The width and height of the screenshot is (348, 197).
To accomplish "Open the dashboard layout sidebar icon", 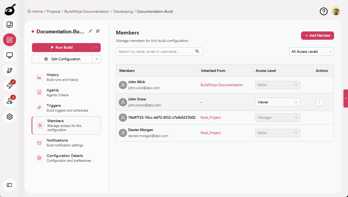I will (x=9, y=25).
